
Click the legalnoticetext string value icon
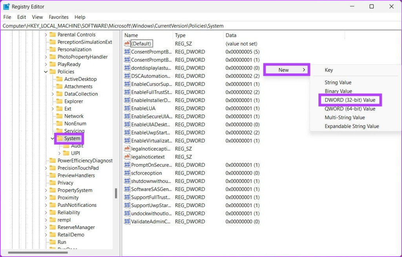127,157
